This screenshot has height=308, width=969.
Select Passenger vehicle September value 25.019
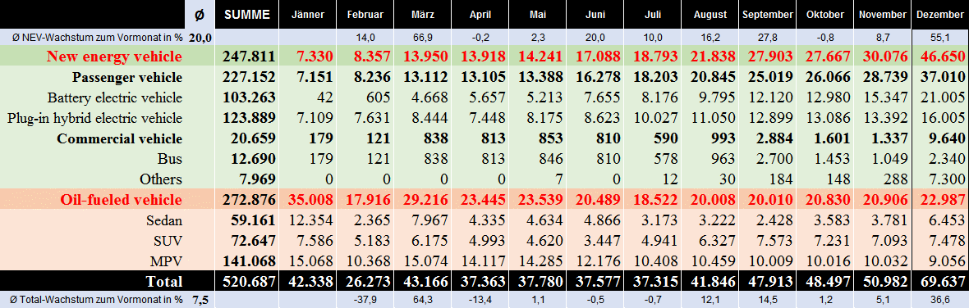tap(770, 78)
